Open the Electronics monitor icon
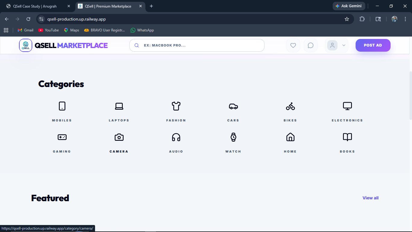 click(x=347, y=106)
